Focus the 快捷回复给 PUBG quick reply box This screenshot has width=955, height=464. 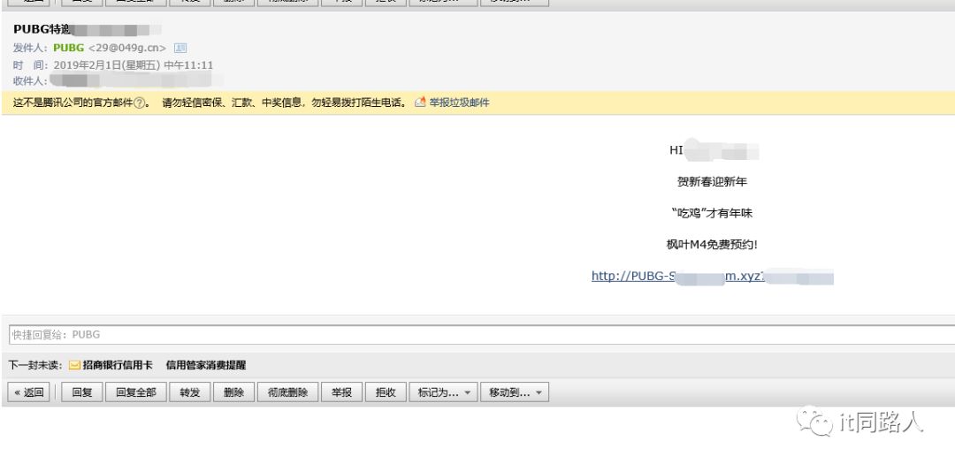tap(482, 334)
